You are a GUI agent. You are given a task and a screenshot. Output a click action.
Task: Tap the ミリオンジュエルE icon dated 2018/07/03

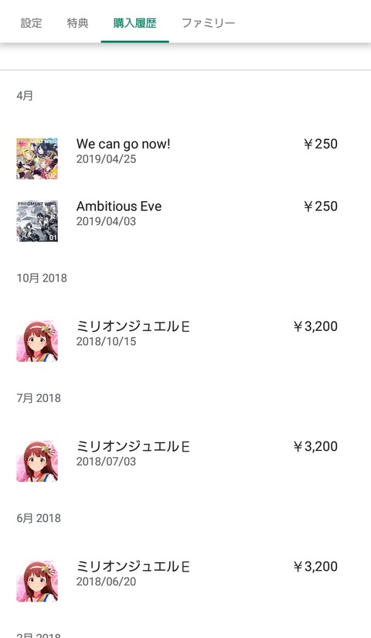(x=37, y=461)
